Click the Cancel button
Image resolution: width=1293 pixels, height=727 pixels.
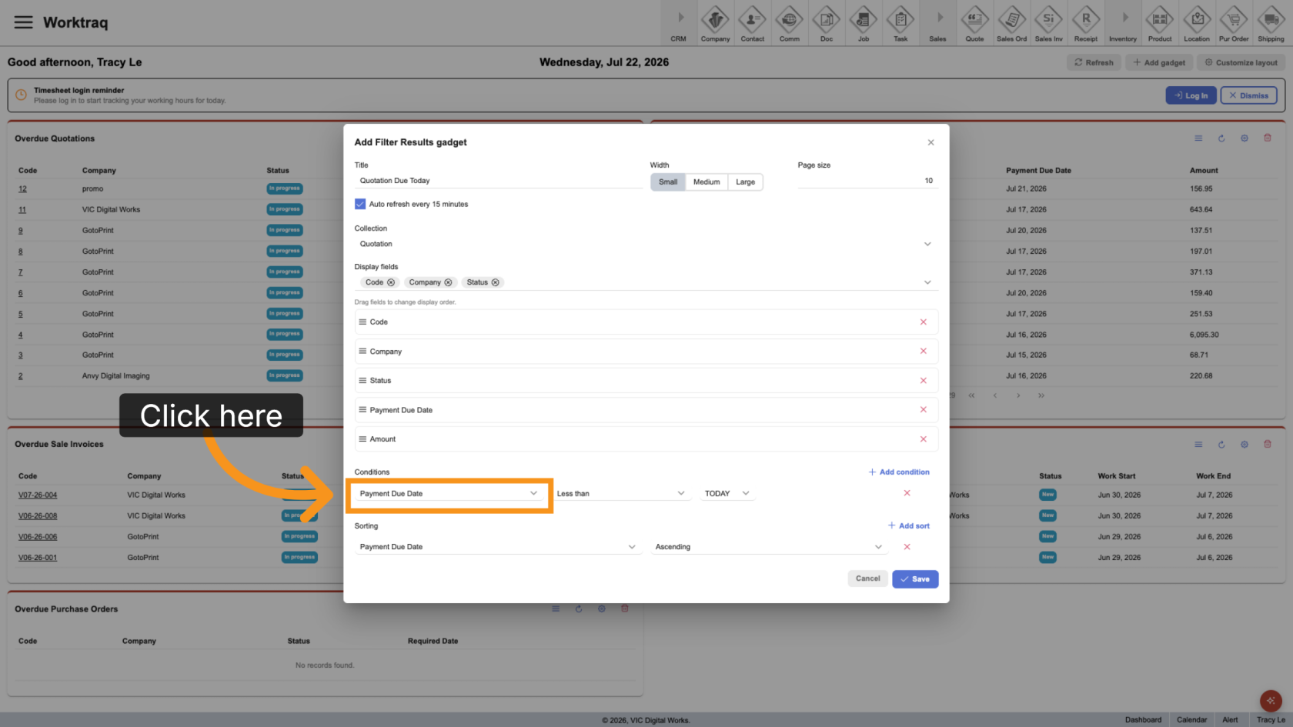point(867,579)
